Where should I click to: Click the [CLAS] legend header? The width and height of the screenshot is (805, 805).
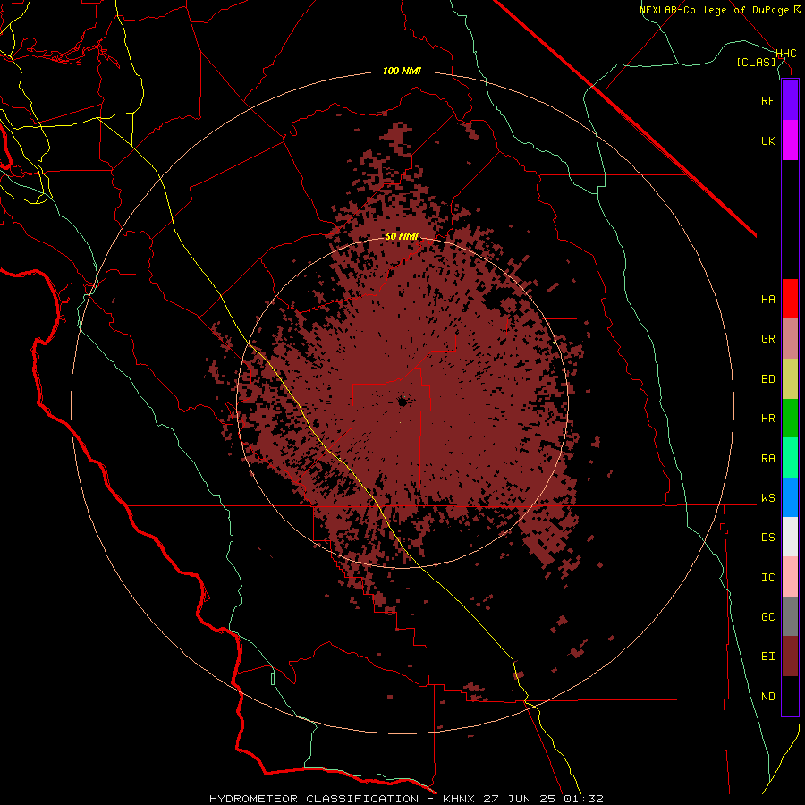756,62
